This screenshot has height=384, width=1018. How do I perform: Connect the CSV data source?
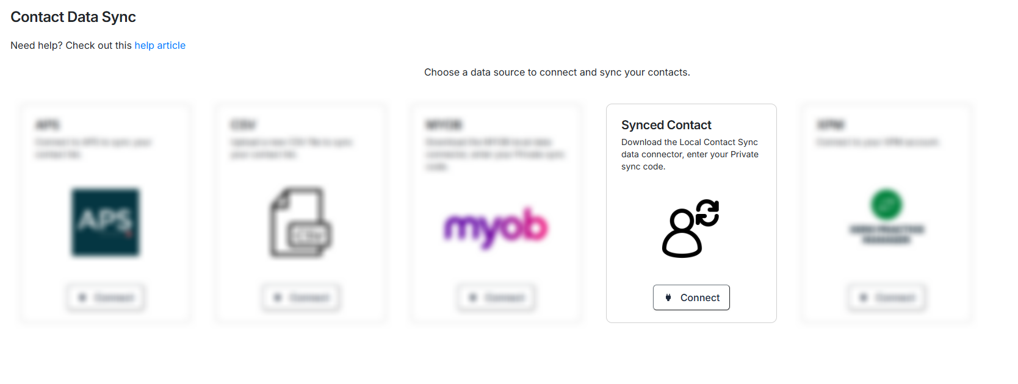[301, 297]
